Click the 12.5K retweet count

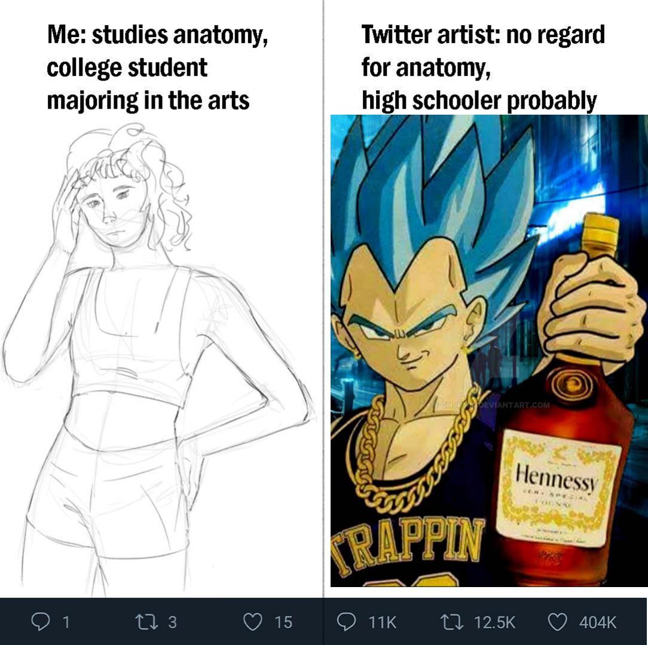(x=494, y=622)
